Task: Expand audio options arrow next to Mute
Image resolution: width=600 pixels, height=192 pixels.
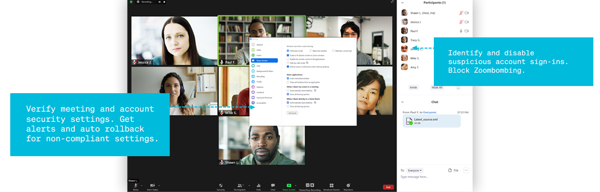Action: 142,185
